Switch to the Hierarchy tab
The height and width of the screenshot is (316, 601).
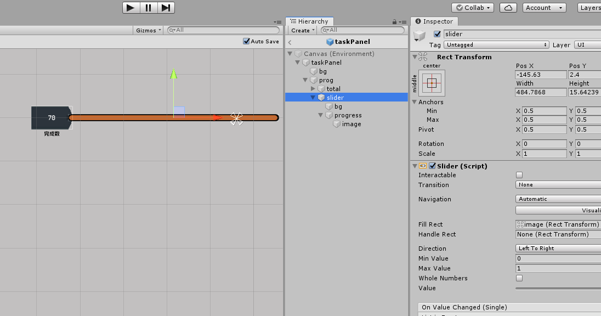pyautogui.click(x=310, y=21)
